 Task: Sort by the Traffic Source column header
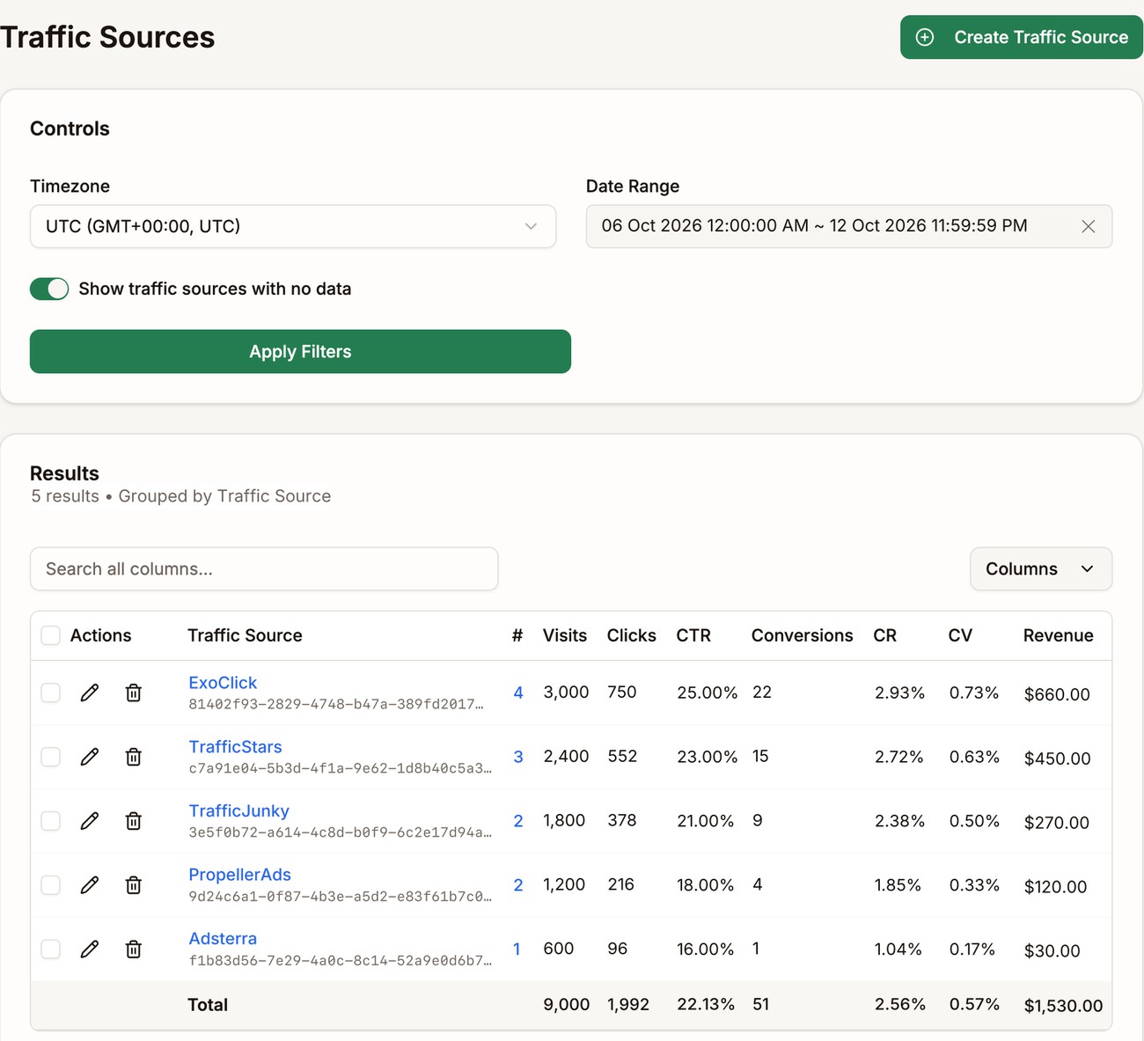pyautogui.click(x=245, y=635)
